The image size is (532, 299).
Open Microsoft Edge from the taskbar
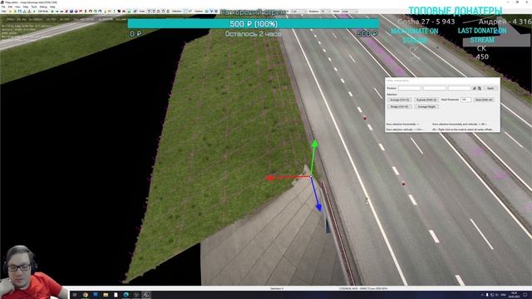(126, 295)
